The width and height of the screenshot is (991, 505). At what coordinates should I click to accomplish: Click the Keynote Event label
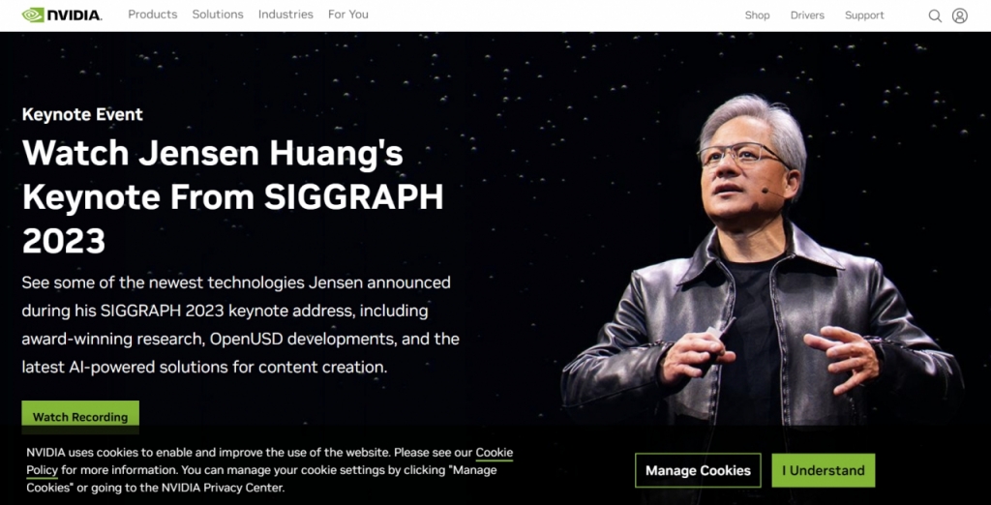[82, 114]
